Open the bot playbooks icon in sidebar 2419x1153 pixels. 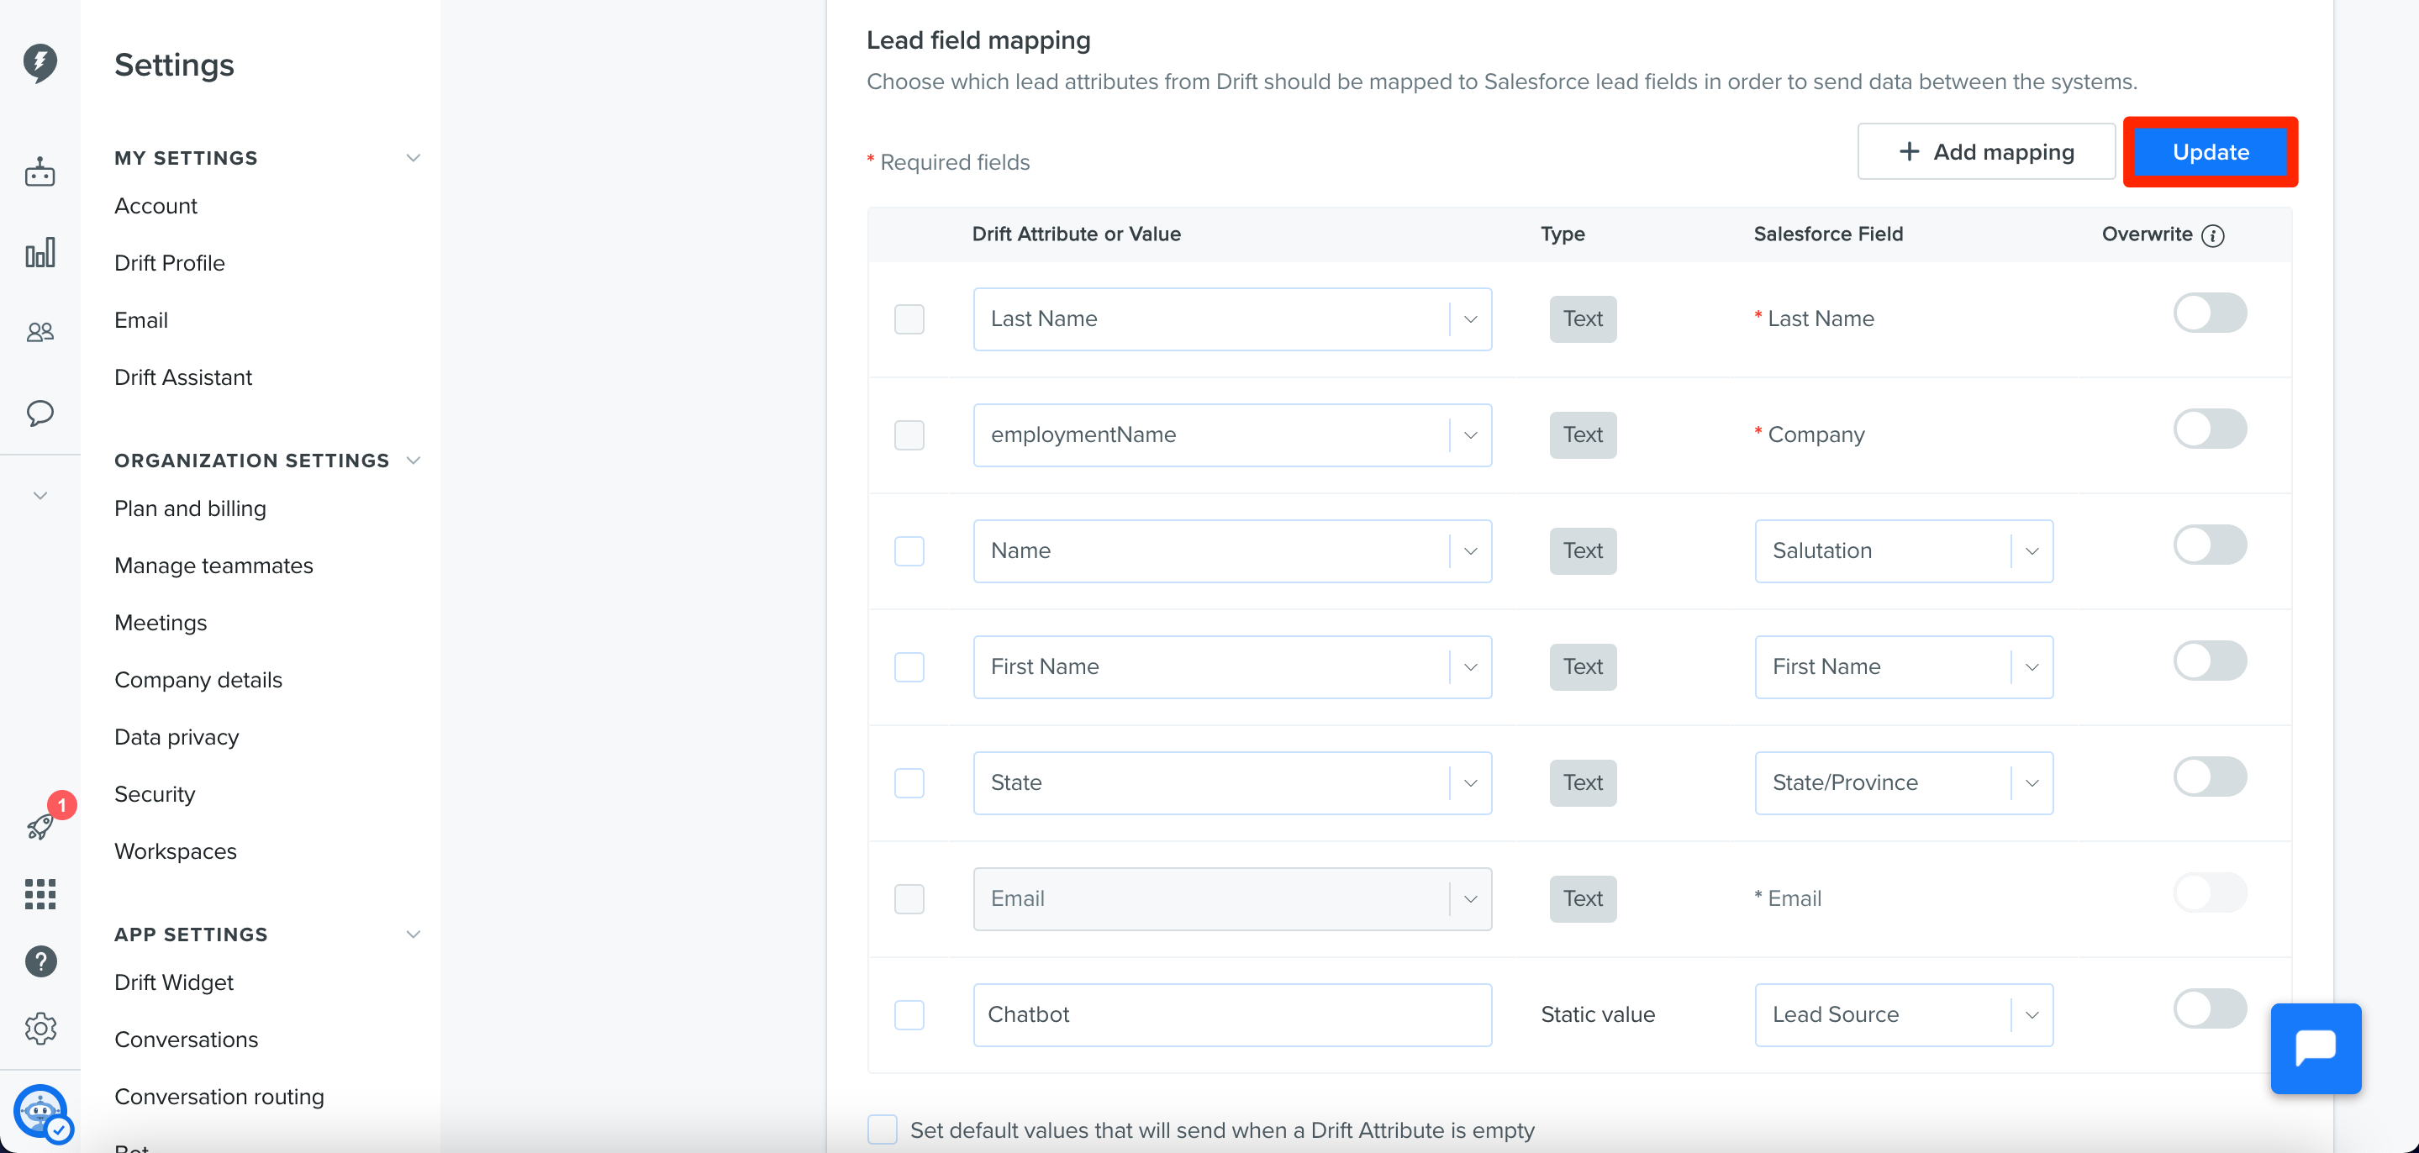click(x=40, y=171)
